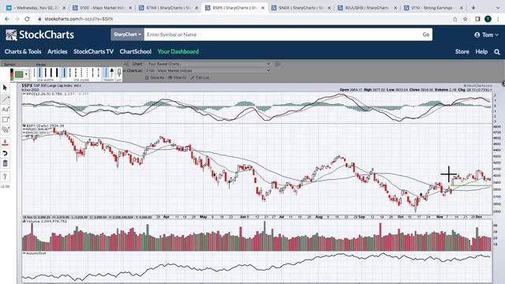Image resolution: width=505 pixels, height=284 pixels.
Task: Bookmark this page with star
Action: coord(465,19)
